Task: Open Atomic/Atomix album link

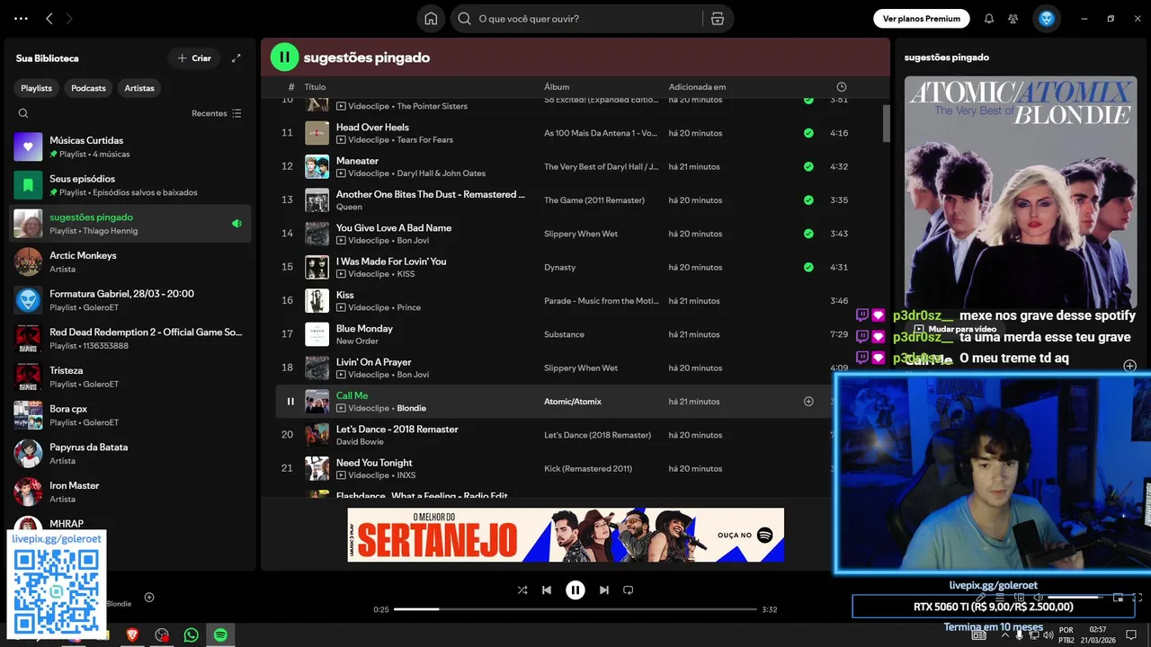Action: [x=573, y=402]
